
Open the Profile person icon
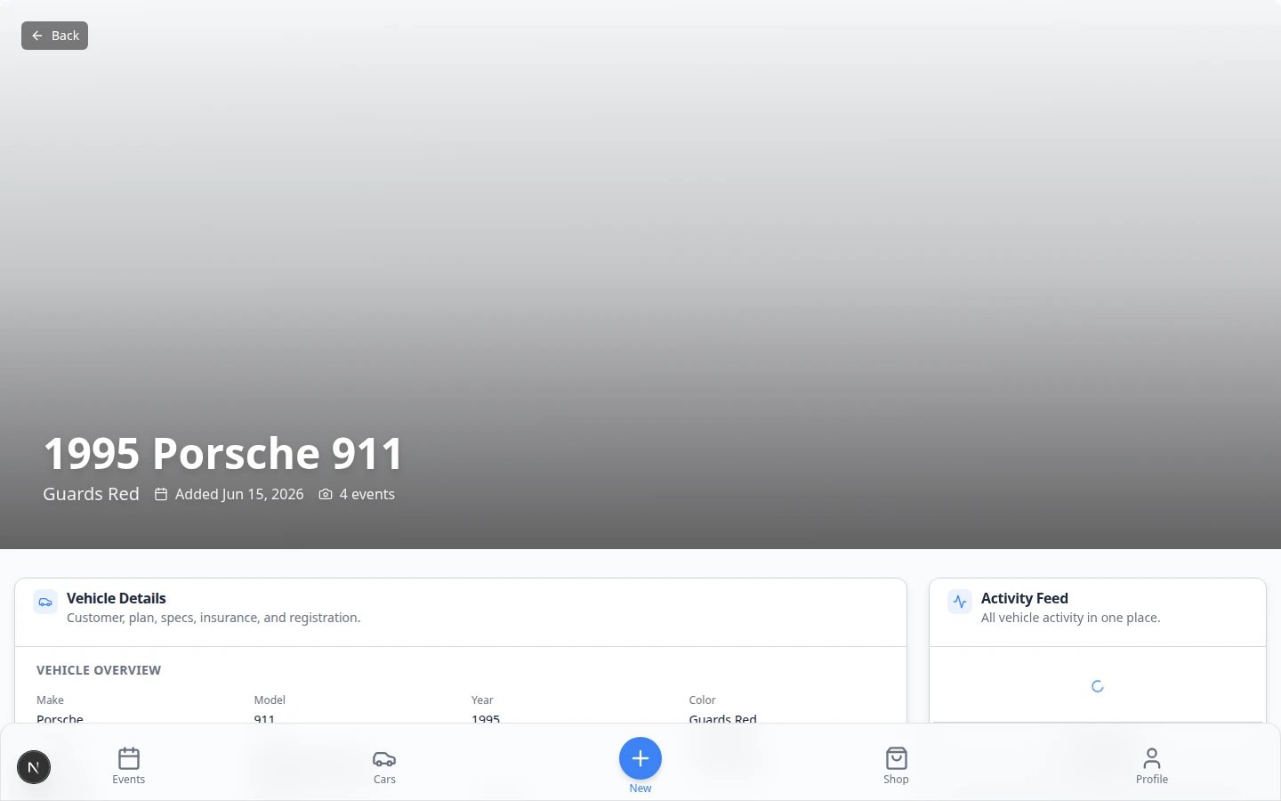(1152, 758)
